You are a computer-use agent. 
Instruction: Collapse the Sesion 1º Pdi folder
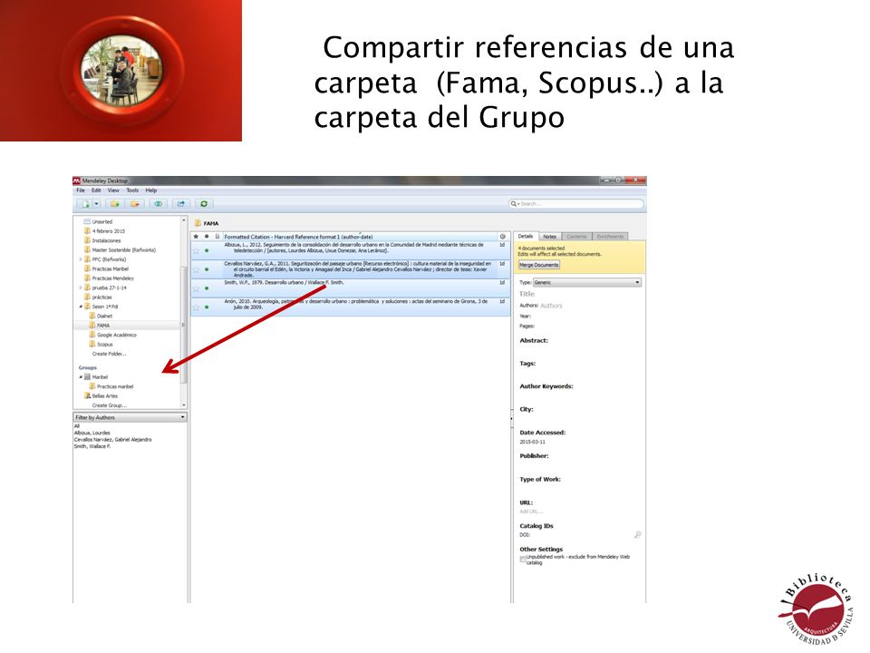coord(81,307)
